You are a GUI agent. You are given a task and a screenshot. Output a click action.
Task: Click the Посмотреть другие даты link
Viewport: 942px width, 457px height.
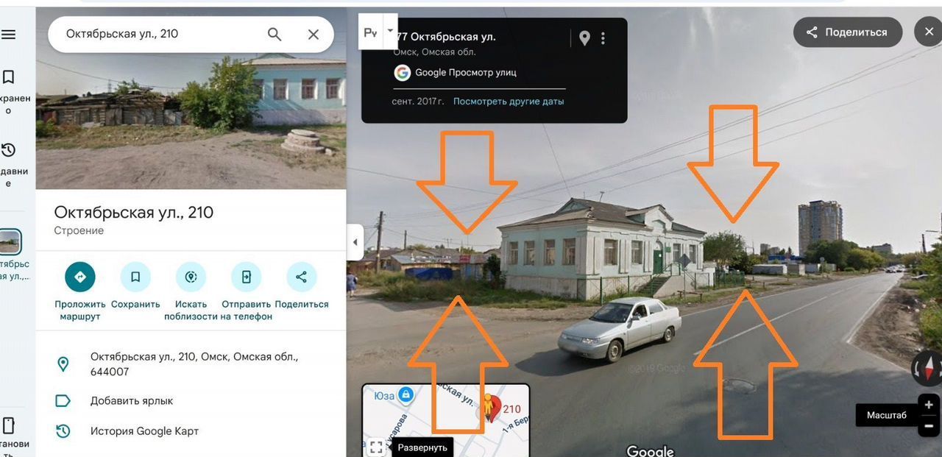click(509, 102)
